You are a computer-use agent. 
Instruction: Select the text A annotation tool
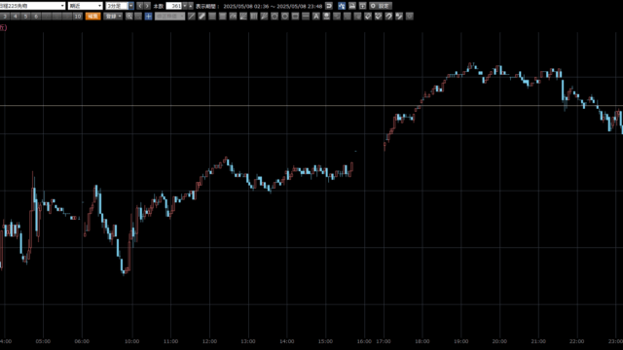(315, 17)
